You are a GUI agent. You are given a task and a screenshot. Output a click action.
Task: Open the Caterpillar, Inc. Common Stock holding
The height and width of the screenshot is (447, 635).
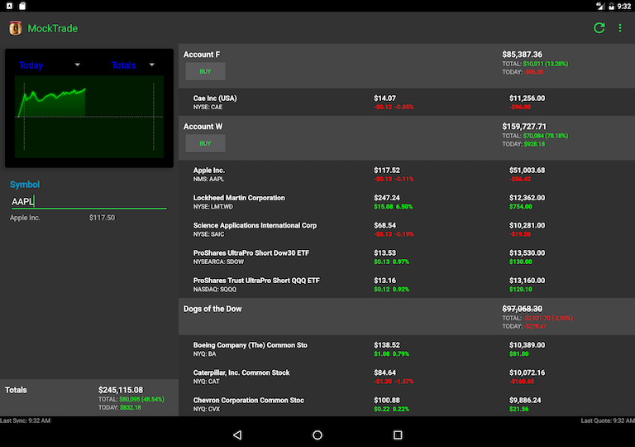pyautogui.click(x=407, y=377)
